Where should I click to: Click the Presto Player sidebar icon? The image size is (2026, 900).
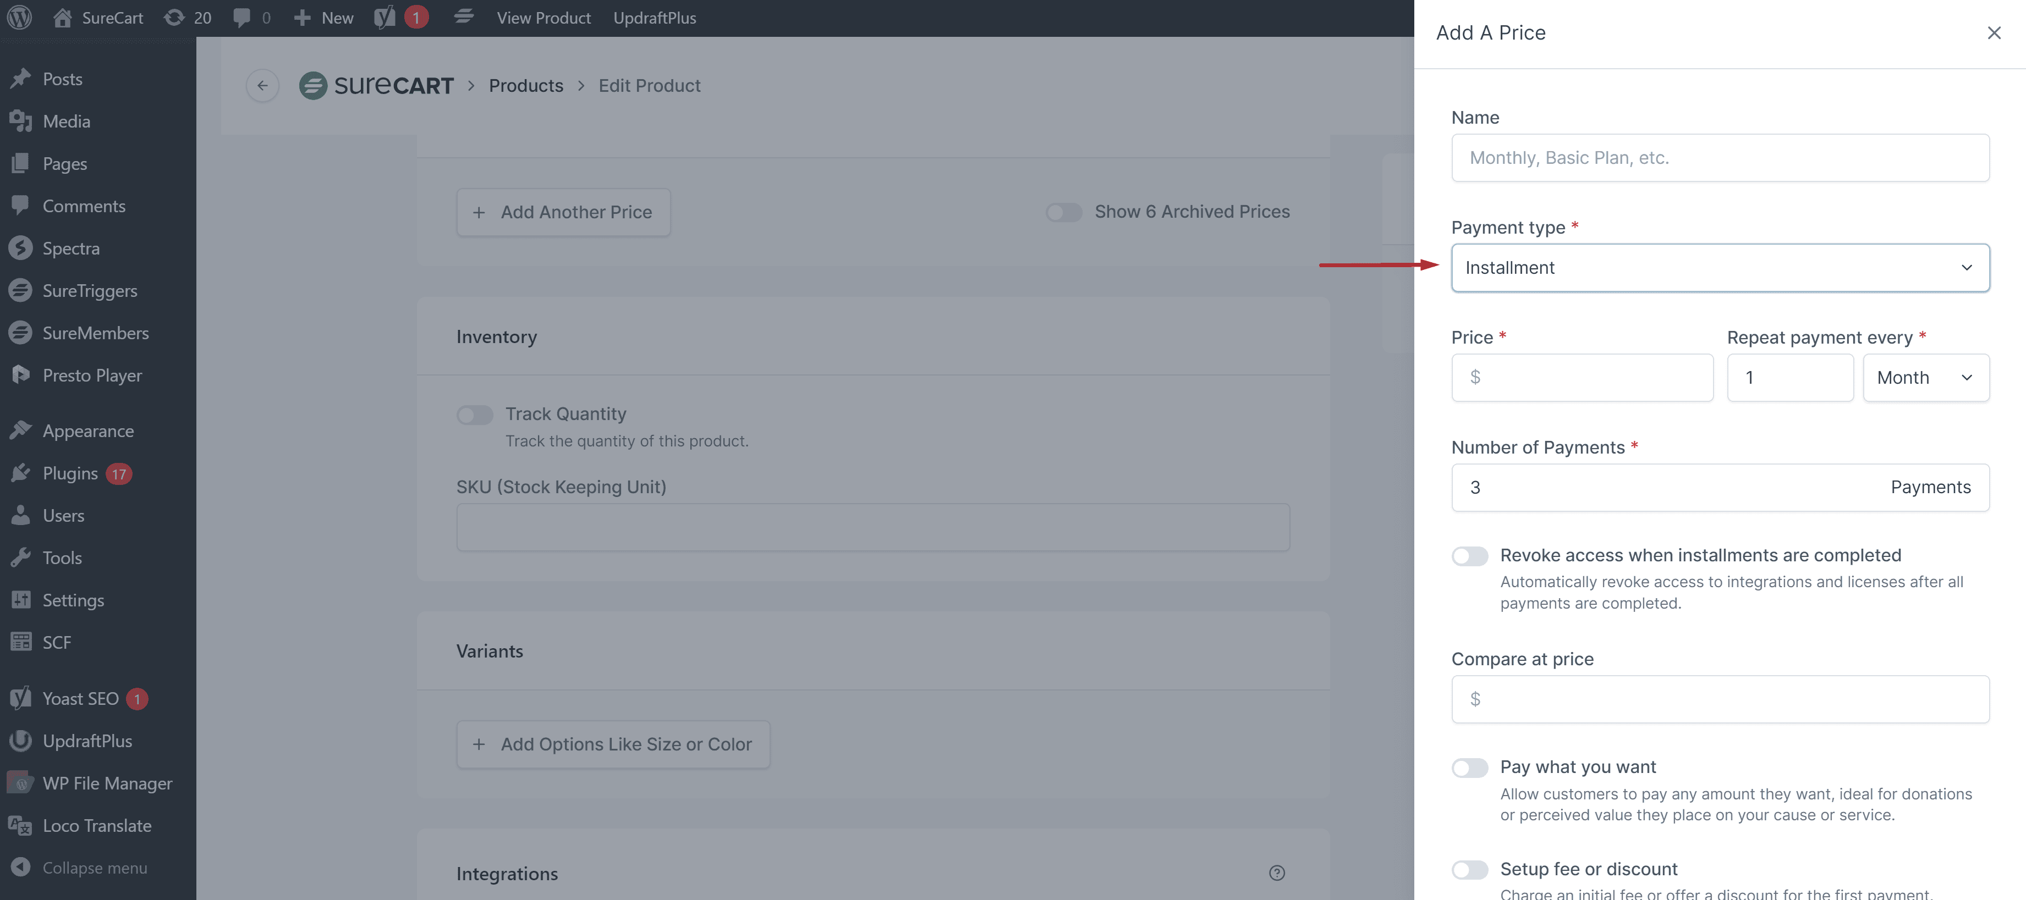point(20,375)
